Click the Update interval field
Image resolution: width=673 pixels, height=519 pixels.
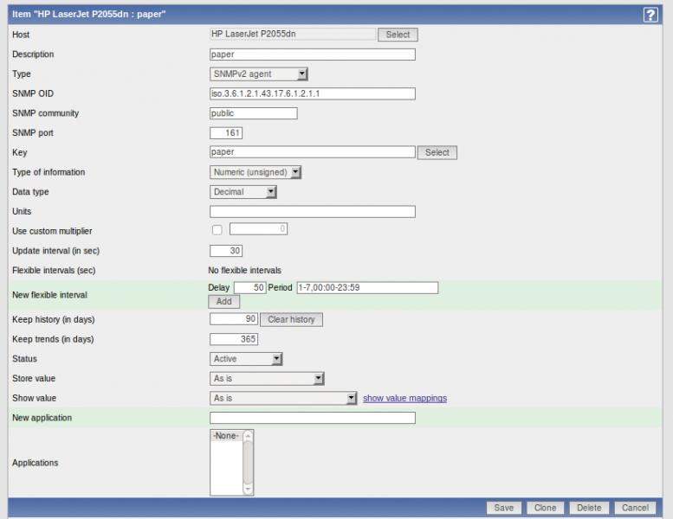(x=226, y=251)
